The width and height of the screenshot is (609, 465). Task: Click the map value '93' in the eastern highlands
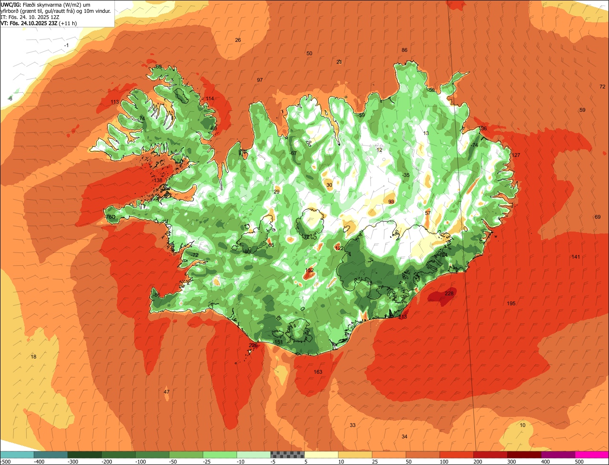coord(391,202)
